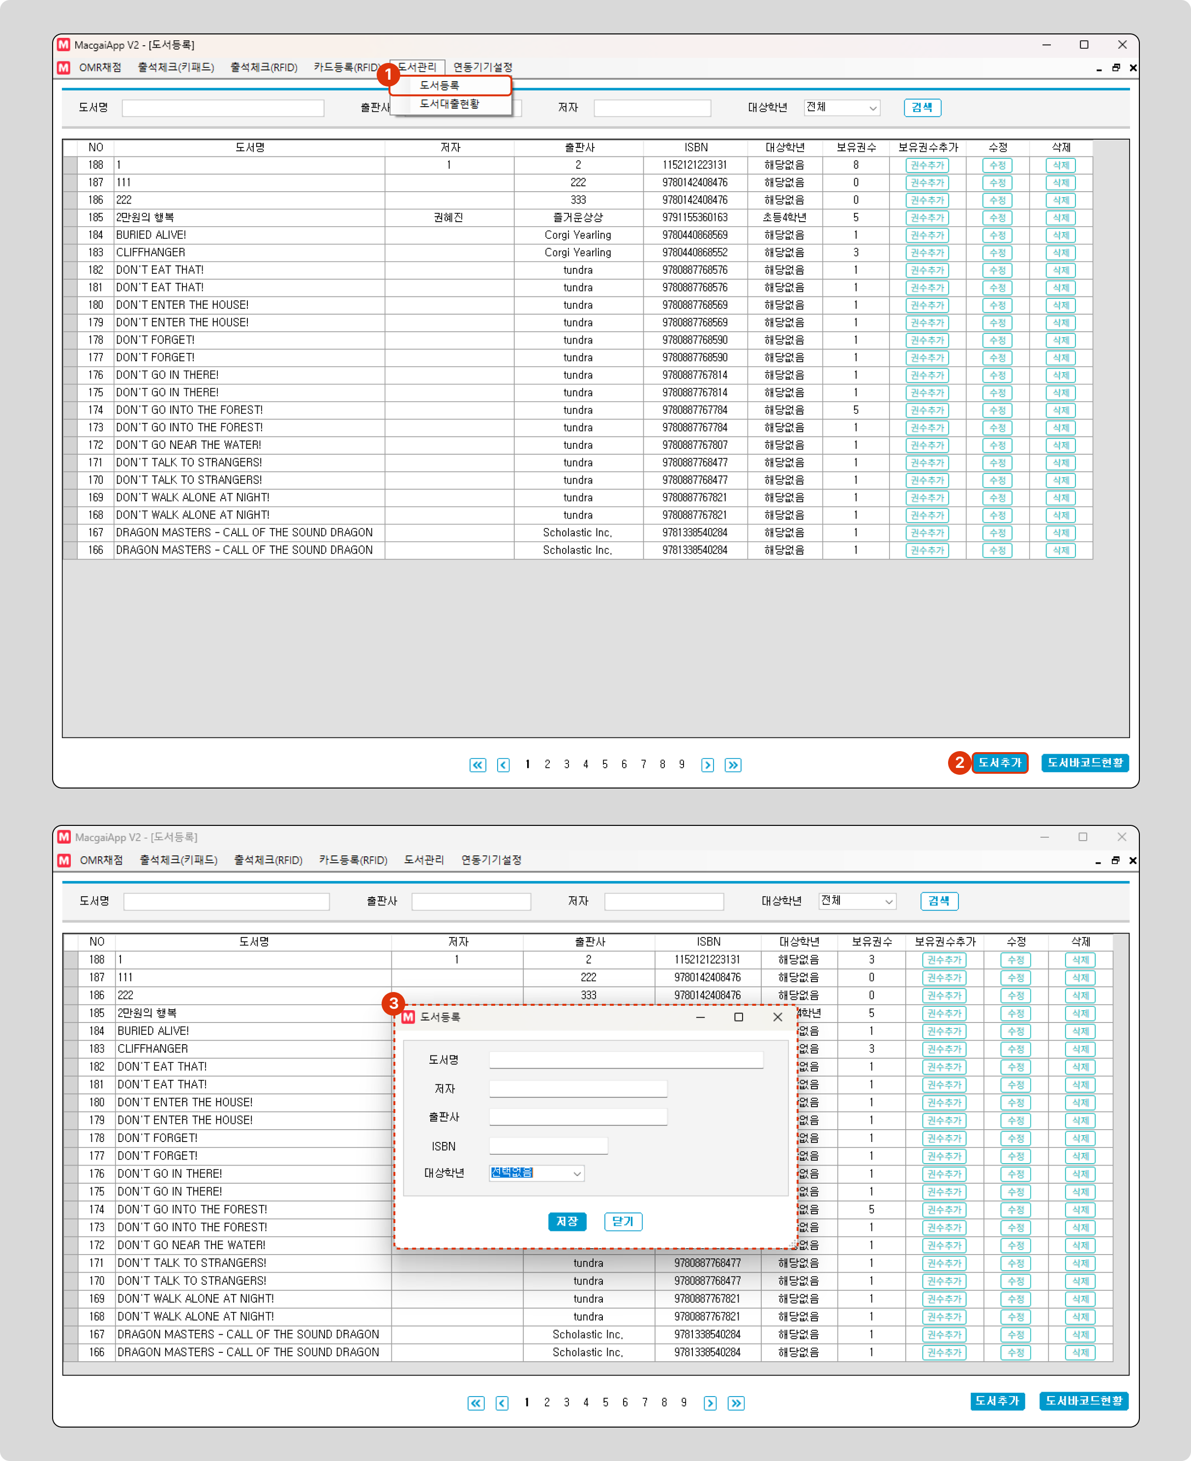Go to page 5 in top pagination

[x=604, y=764]
